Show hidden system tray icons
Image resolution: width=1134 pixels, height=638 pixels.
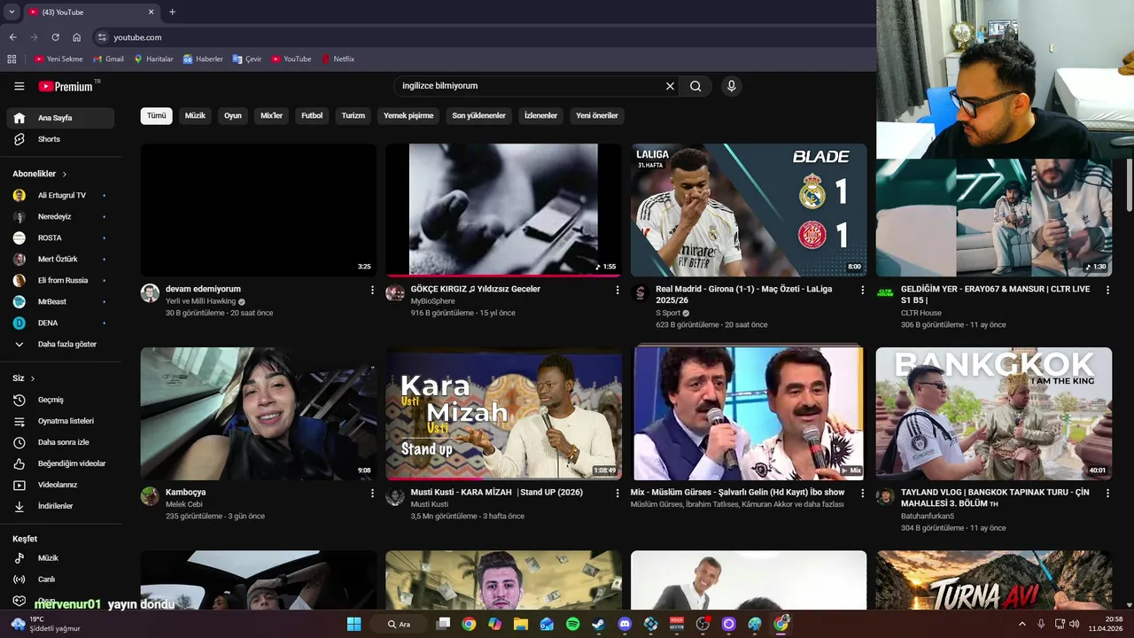[1021, 624]
